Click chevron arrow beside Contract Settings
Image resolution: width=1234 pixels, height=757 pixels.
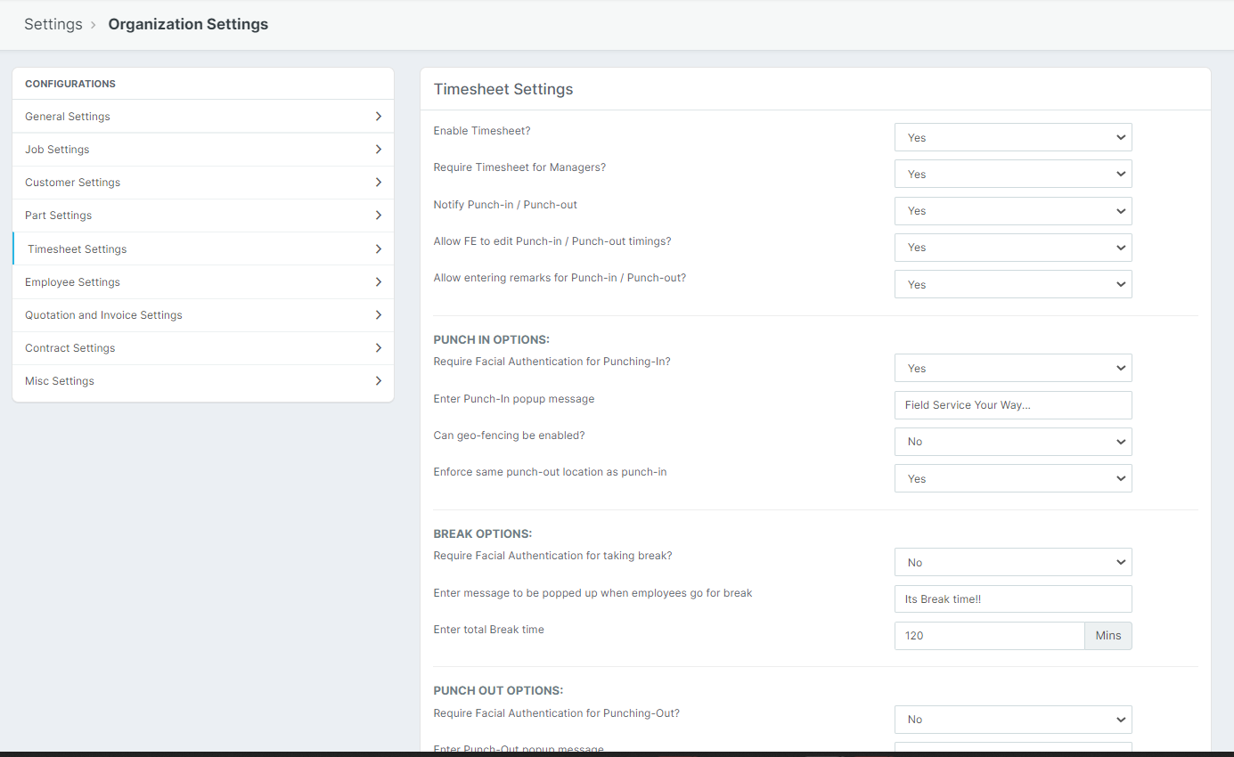point(379,348)
